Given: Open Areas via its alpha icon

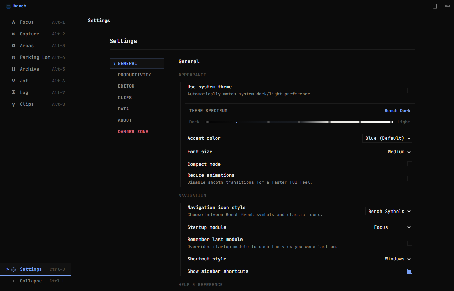Looking at the screenshot, I should (x=13, y=45).
